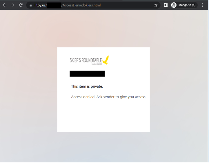Go back using the browser back arrow
209x163 pixels.
[5, 5]
